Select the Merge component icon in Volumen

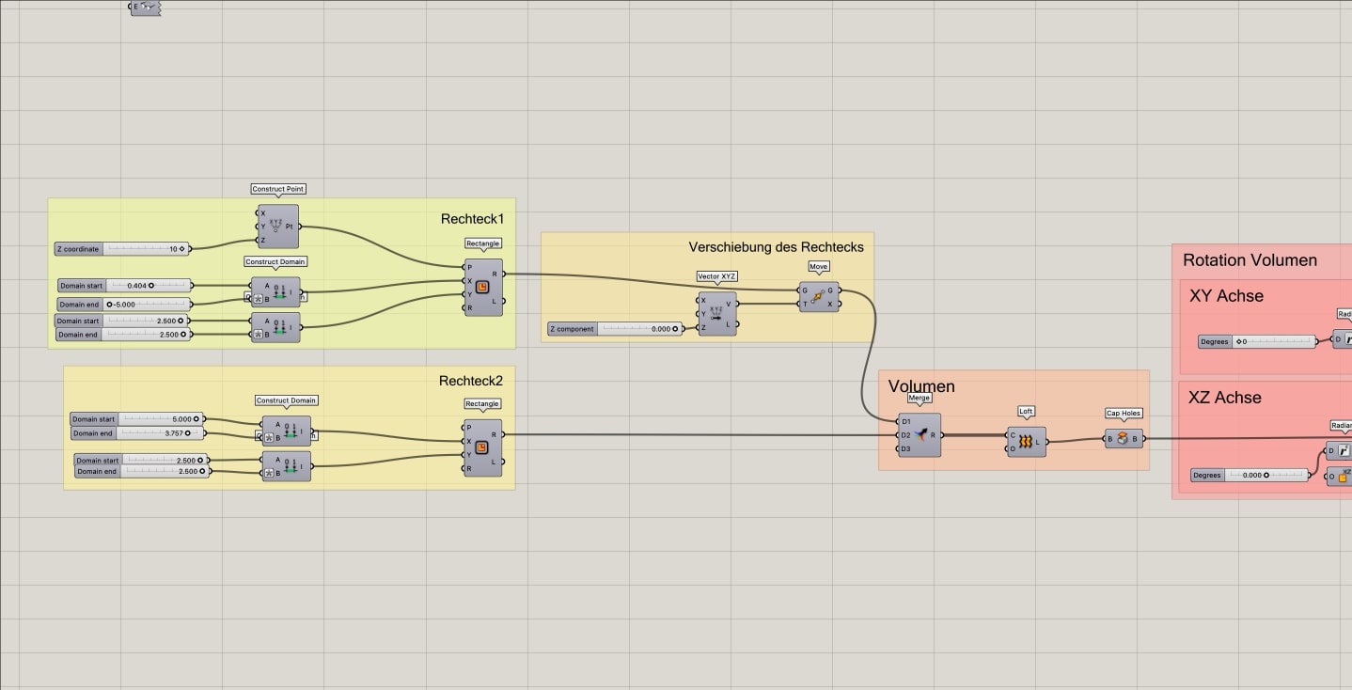[x=919, y=435]
